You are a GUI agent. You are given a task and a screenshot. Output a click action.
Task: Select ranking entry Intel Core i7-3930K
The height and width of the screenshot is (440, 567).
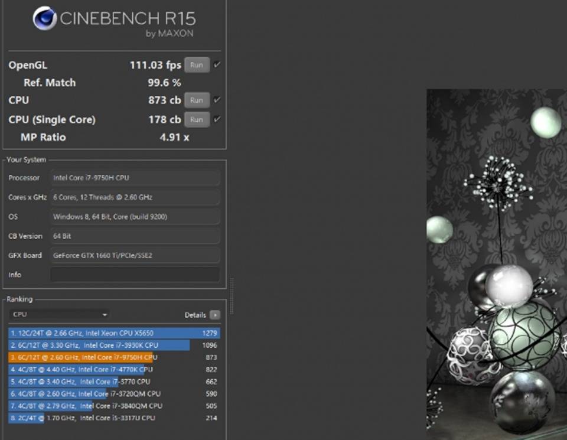114,346
